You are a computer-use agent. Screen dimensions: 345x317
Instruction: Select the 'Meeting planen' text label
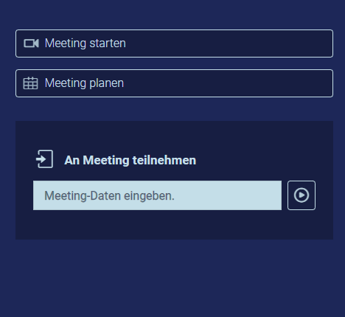point(84,83)
